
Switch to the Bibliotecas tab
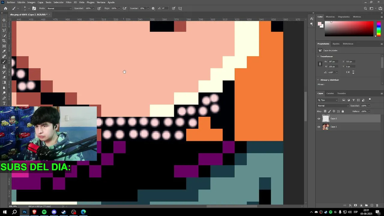348,44
